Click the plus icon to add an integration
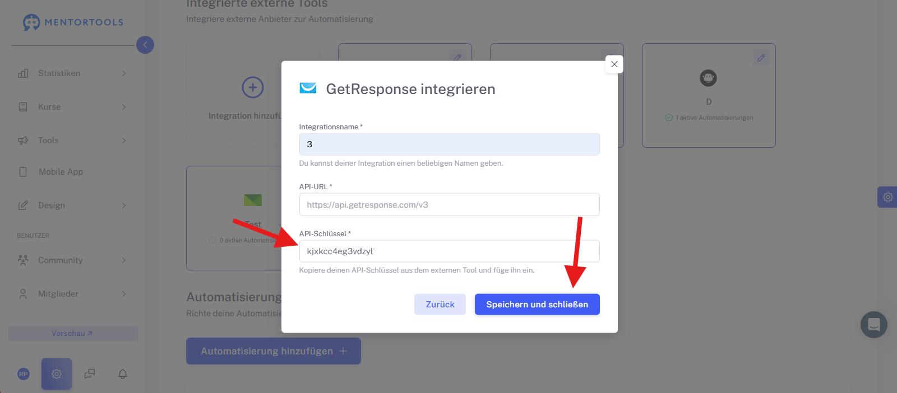897x393 pixels. coord(253,87)
